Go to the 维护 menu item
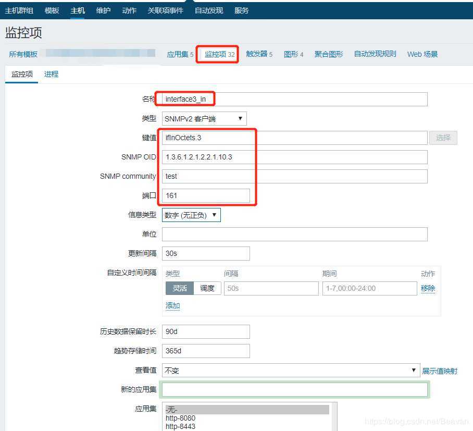The image size is (473, 431). [x=104, y=10]
